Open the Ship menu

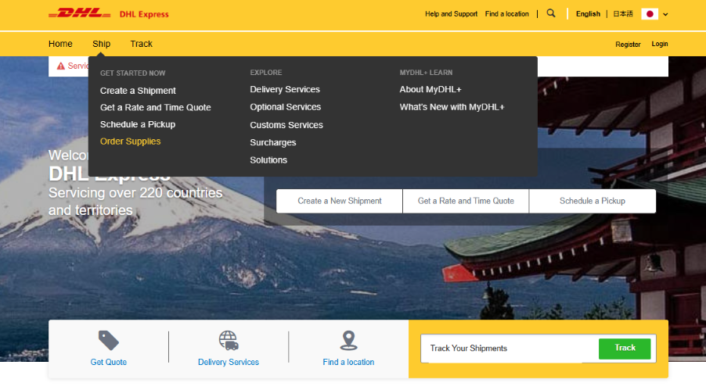pos(101,44)
